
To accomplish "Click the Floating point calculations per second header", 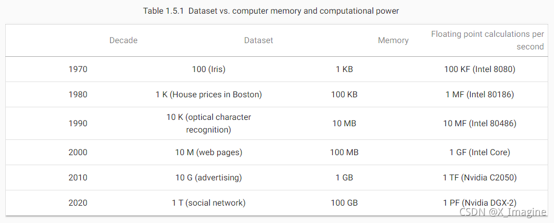I will coord(487,40).
